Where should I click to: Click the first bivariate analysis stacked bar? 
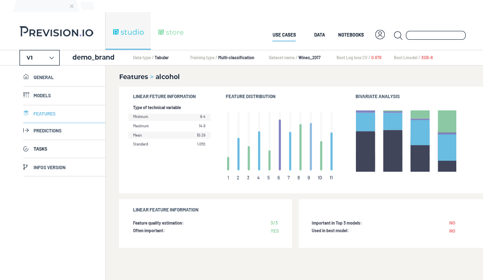[x=365, y=141]
